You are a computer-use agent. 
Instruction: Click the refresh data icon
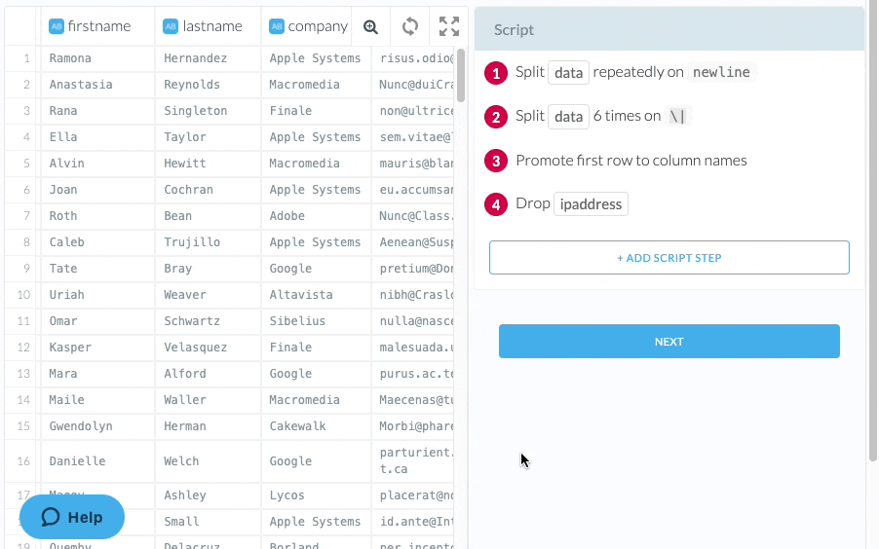[410, 26]
